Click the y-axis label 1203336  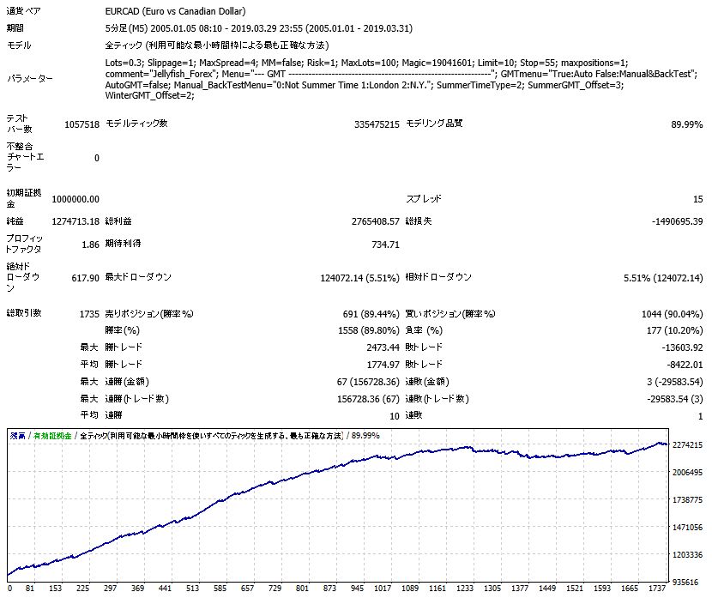[x=687, y=554]
